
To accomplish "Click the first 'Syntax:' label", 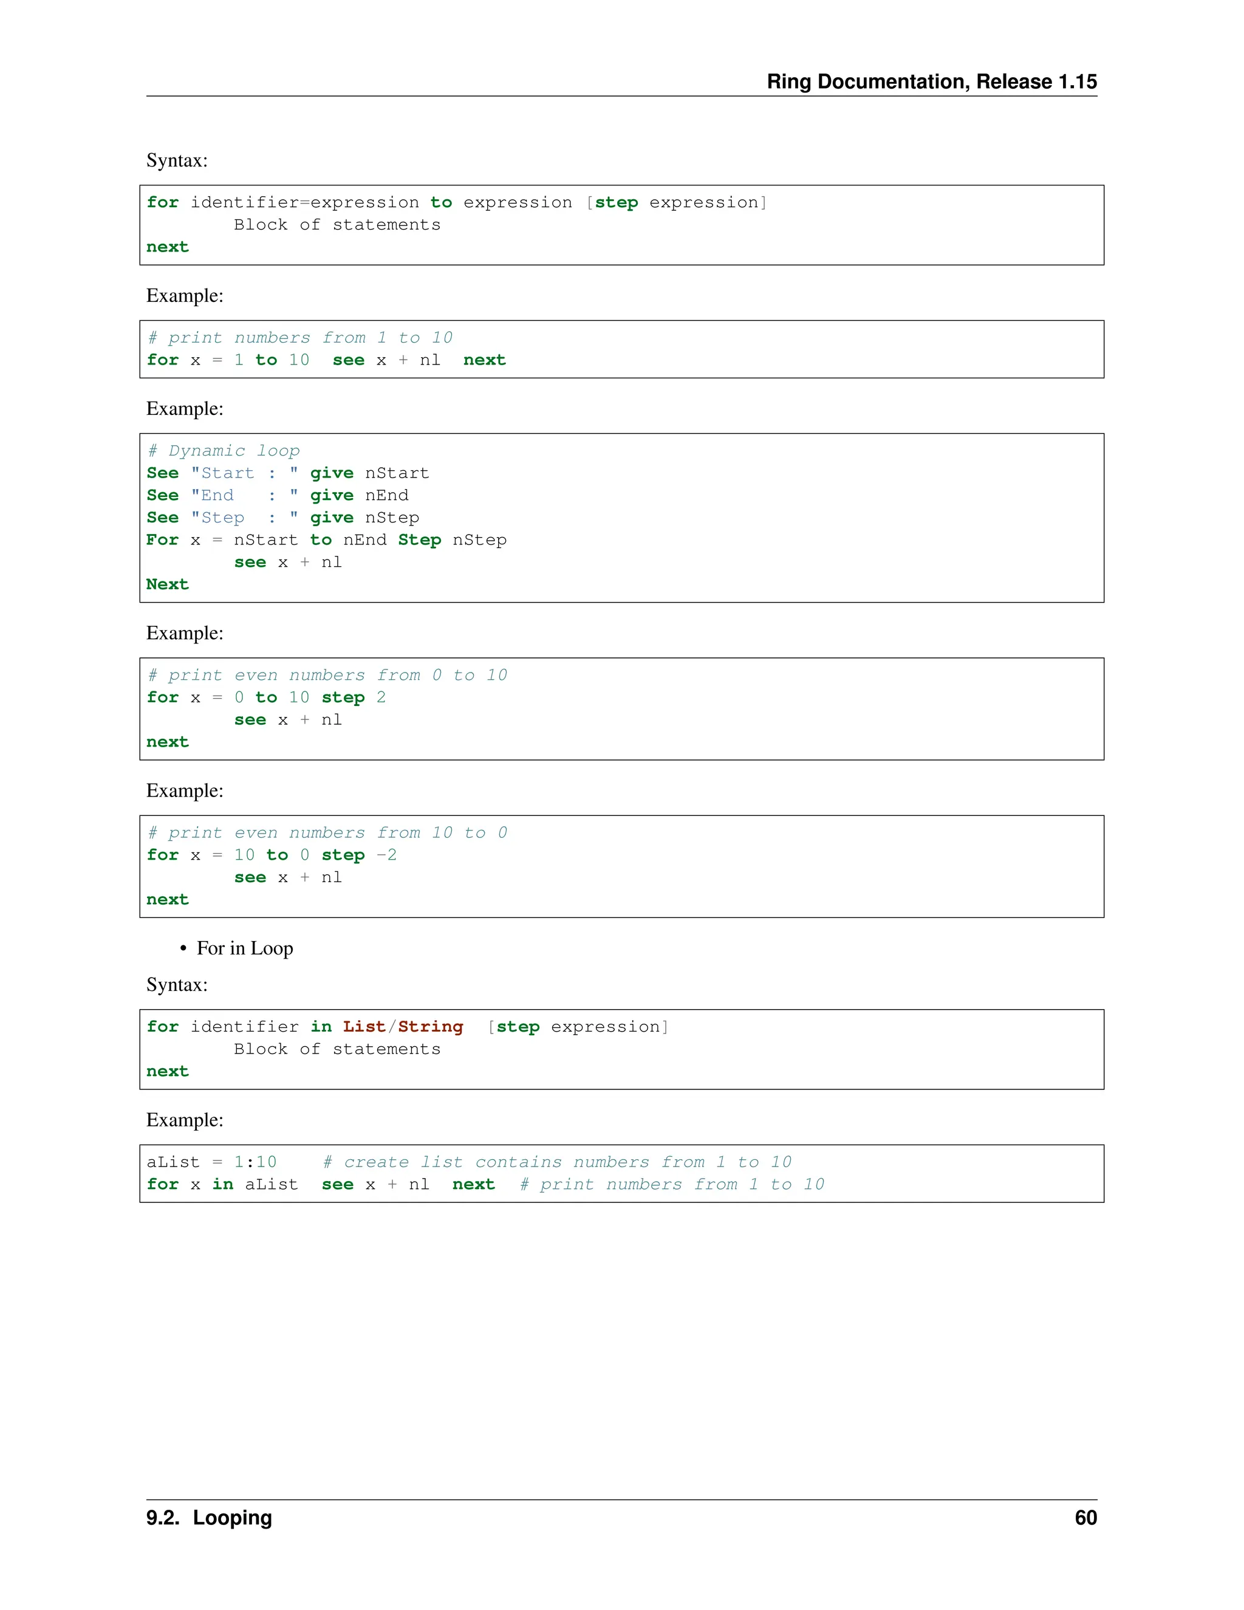I will coord(177,160).
